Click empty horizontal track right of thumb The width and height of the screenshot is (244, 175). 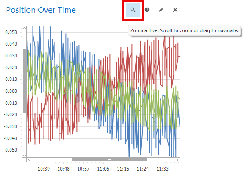click(x=161, y=160)
